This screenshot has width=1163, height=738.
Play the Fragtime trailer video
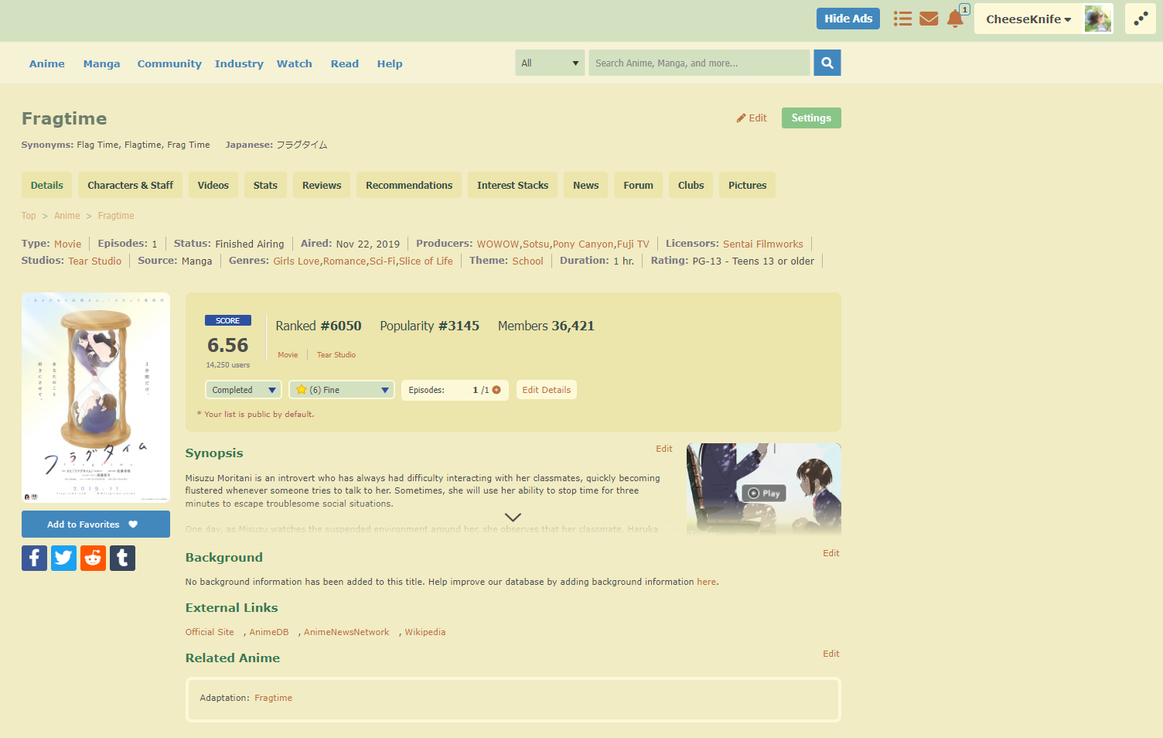point(763,493)
